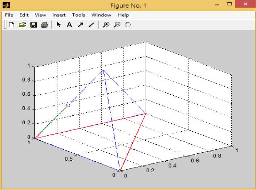Select the Insert Text 'A' tool
Image resolution: width=256 pixels, height=190 pixels.
[69, 25]
